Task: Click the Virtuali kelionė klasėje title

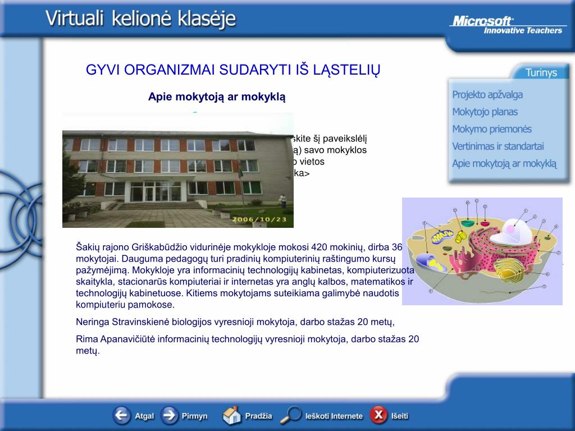Action: click(x=141, y=19)
